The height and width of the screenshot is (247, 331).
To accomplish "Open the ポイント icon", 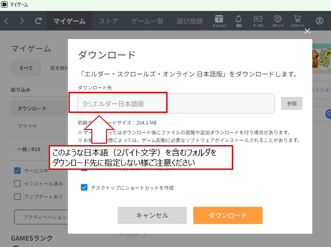I will pos(278,21).
